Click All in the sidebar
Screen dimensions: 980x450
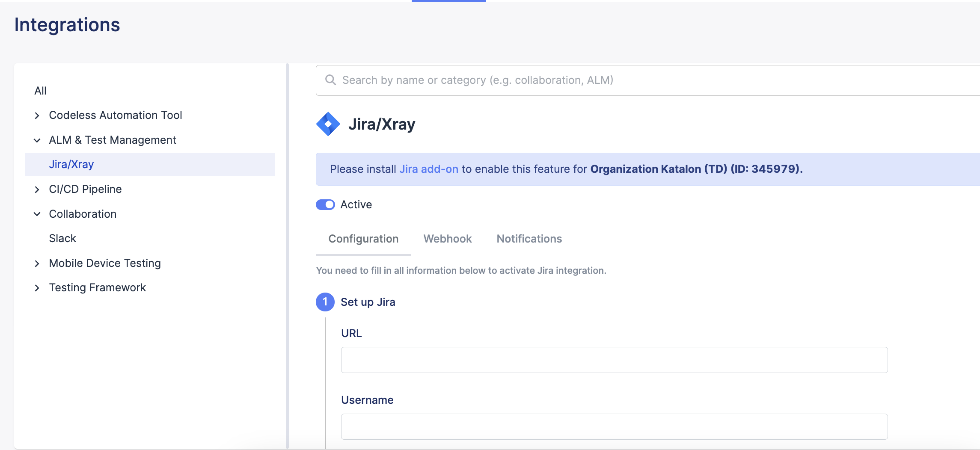click(41, 90)
